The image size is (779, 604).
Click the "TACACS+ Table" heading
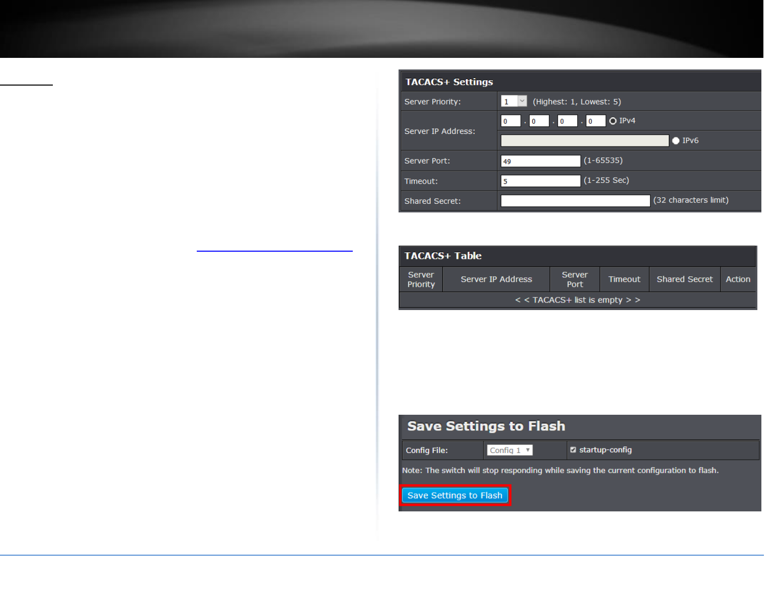(x=443, y=256)
